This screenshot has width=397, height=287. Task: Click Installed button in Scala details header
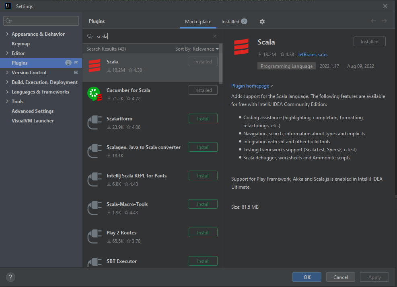click(x=369, y=41)
